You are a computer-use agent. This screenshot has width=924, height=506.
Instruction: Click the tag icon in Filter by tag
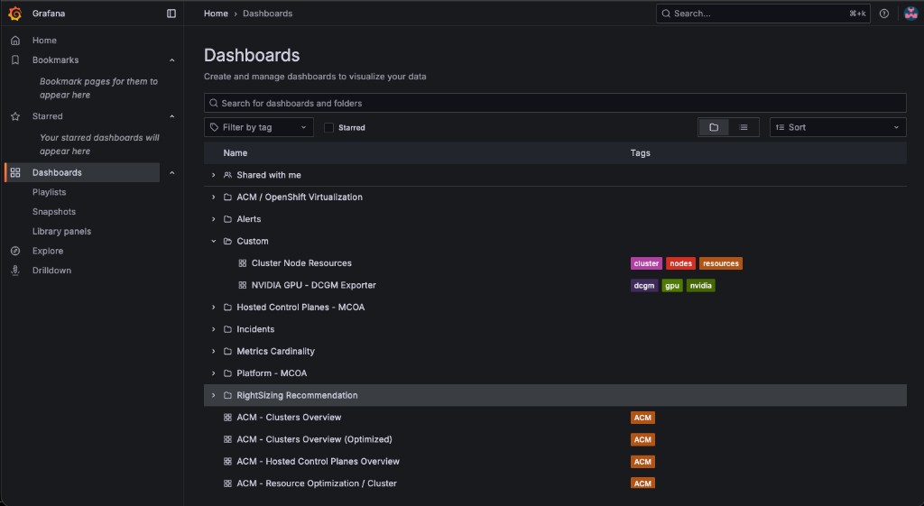(x=214, y=127)
